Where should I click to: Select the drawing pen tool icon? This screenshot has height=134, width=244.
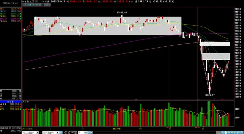click(x=241, y=133)
